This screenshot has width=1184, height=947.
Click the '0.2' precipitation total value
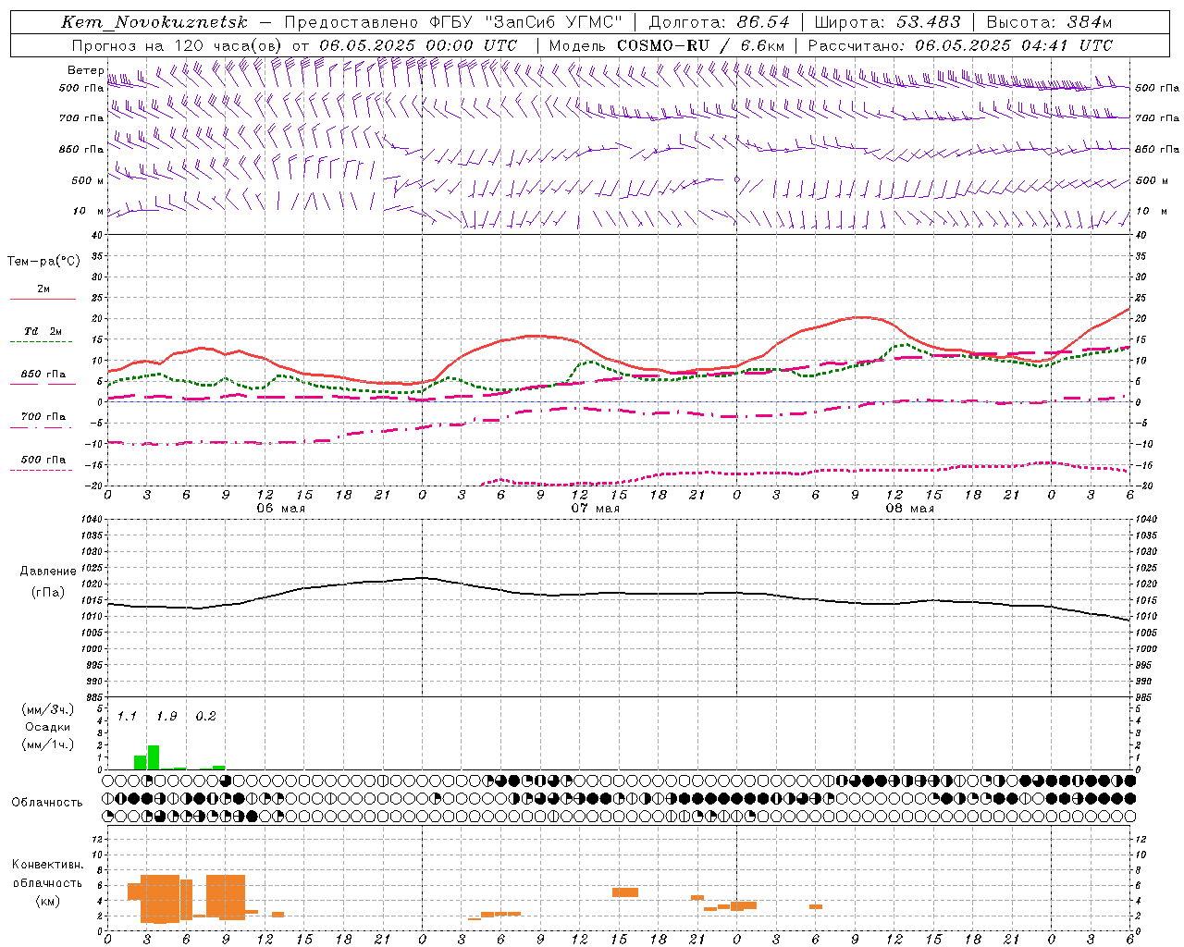click(205, 717)
